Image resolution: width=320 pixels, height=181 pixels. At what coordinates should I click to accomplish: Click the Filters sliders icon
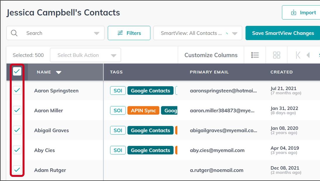(x=120, y=33)
